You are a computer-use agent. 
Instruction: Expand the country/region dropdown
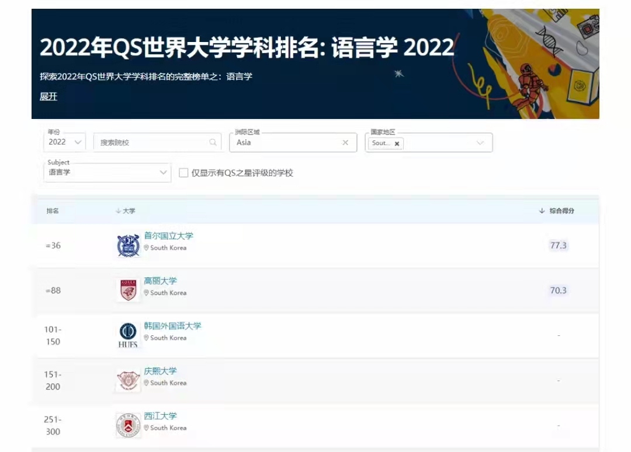coord(480,143)
